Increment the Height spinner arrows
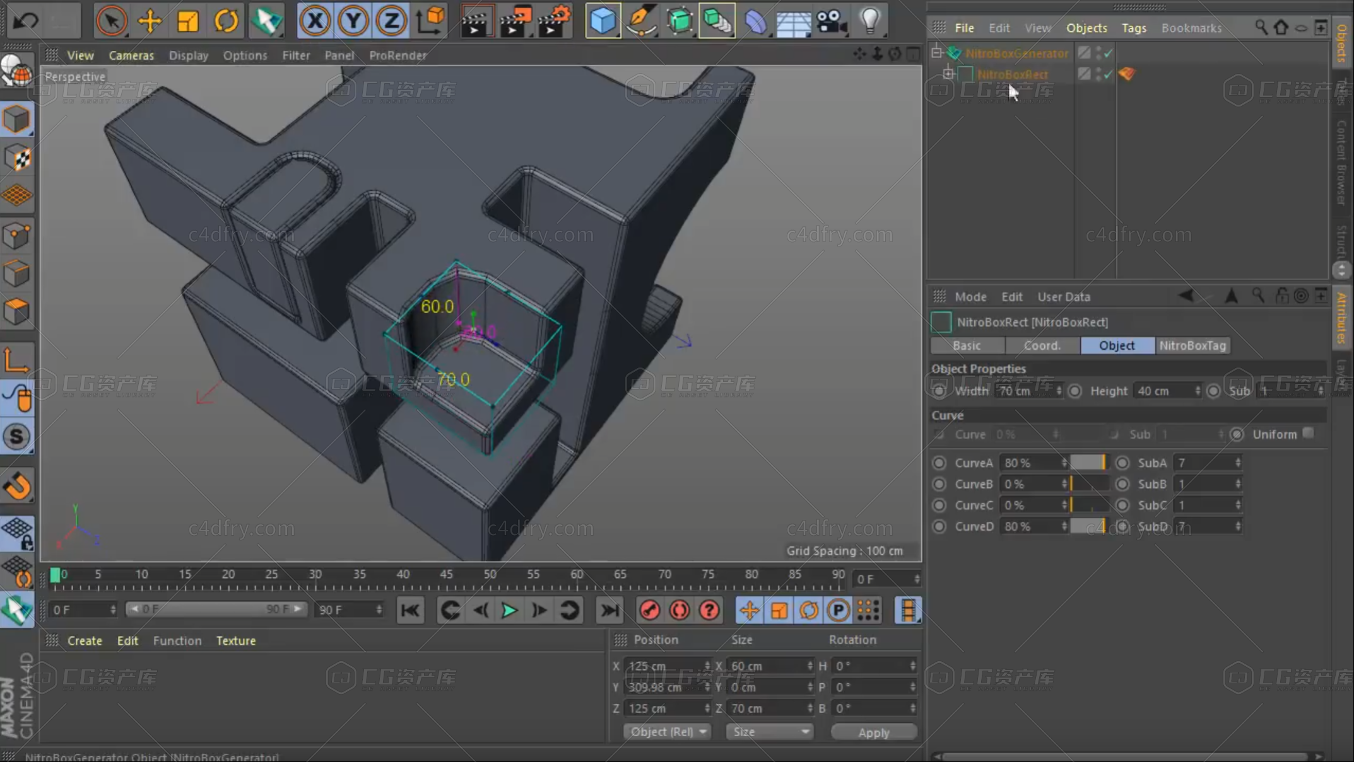 tap(1197, 391)
